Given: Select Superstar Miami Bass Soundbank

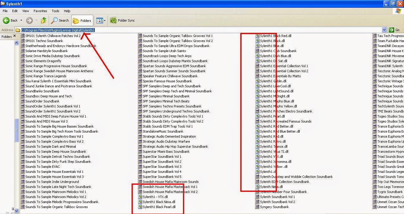Looking at the screenshot, I should (x=166, y=152).
